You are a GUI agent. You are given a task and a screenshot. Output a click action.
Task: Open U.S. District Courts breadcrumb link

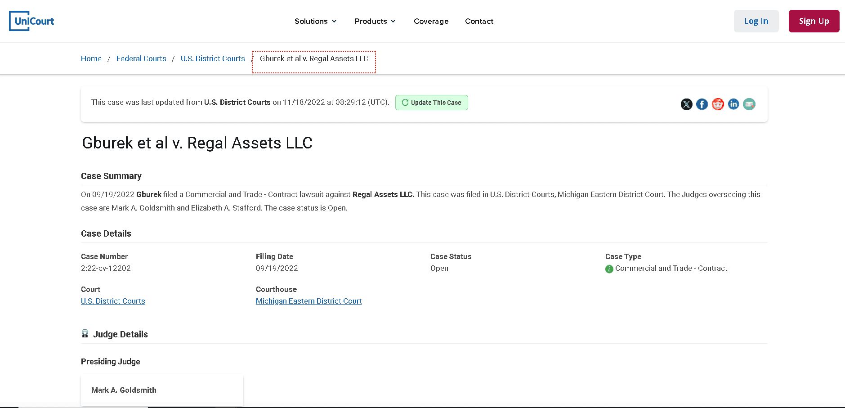pyautogui.click(x=213, y=58)
